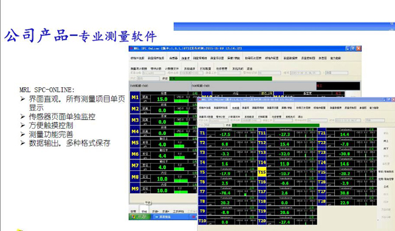Select the M5 measurement label in the back window
Viewport: 395px width, 231px height.
click(x=135, y=142)
